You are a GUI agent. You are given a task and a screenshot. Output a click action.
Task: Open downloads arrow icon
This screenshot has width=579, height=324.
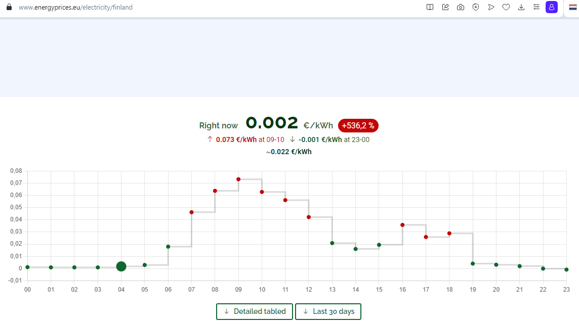pos(521,7)
